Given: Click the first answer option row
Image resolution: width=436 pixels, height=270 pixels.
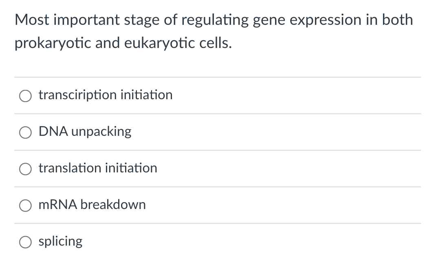Looking at the screenshot, I should coord(218,96).
